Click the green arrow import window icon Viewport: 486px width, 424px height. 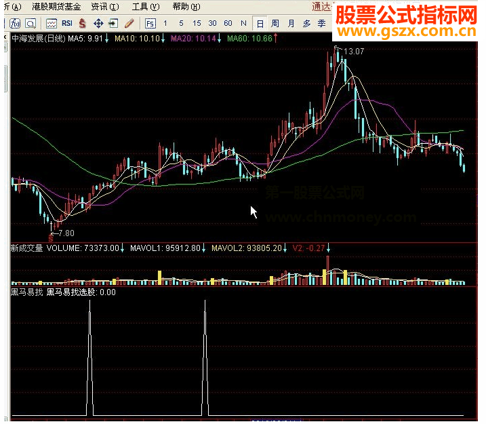pyautogui.click(x=113, y=23)
